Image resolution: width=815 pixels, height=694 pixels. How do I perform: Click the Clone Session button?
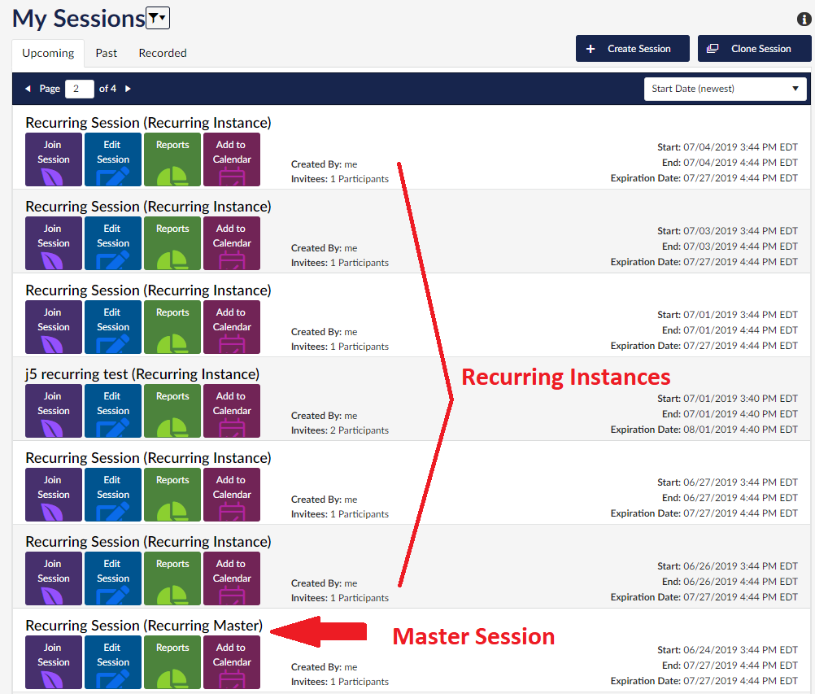pyautogui.click(x=754, y=49)
